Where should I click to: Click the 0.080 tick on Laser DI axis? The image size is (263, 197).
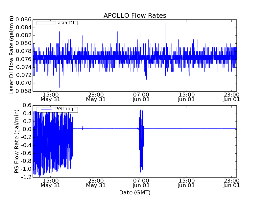click(23, 43)
